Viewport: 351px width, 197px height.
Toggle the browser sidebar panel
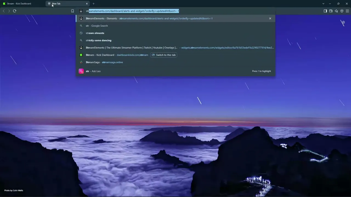pos(325,11)
